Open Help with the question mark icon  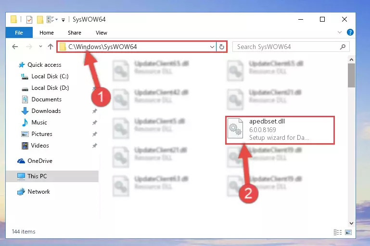point(350,32)
